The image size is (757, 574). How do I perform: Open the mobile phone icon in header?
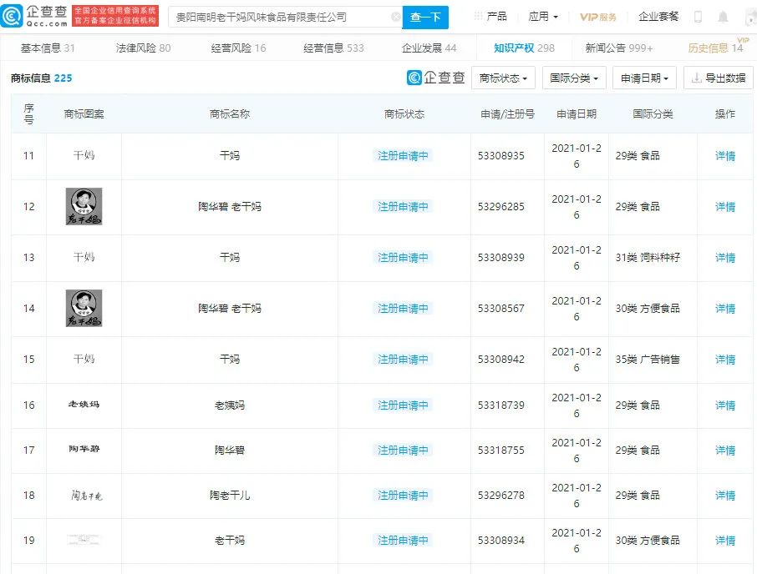pos(698,17)
